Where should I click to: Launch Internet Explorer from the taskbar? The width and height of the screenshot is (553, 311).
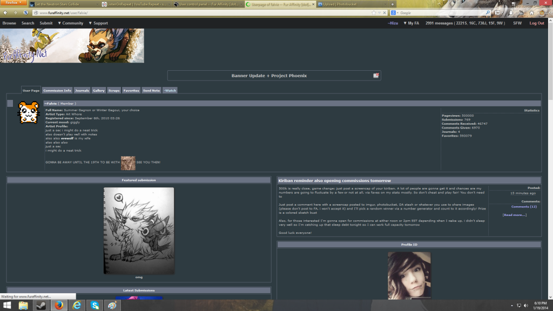pos(77,306)
